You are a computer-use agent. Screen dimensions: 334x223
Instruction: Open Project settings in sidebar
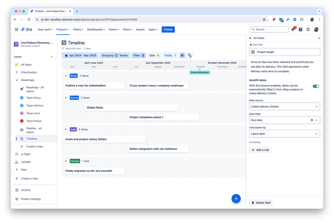pyautogui.click(x=31, y=199)
